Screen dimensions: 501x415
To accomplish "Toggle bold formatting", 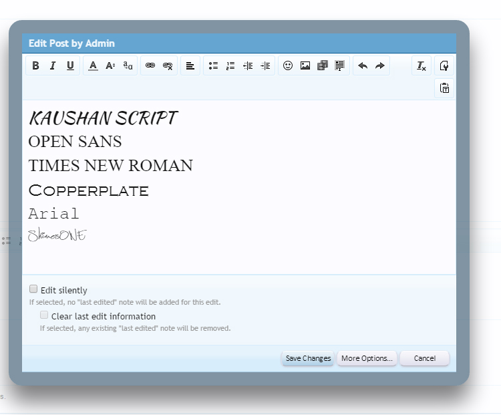I will coord(35,65).
